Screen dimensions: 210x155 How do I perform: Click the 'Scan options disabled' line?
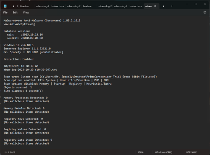click(58, 84)
